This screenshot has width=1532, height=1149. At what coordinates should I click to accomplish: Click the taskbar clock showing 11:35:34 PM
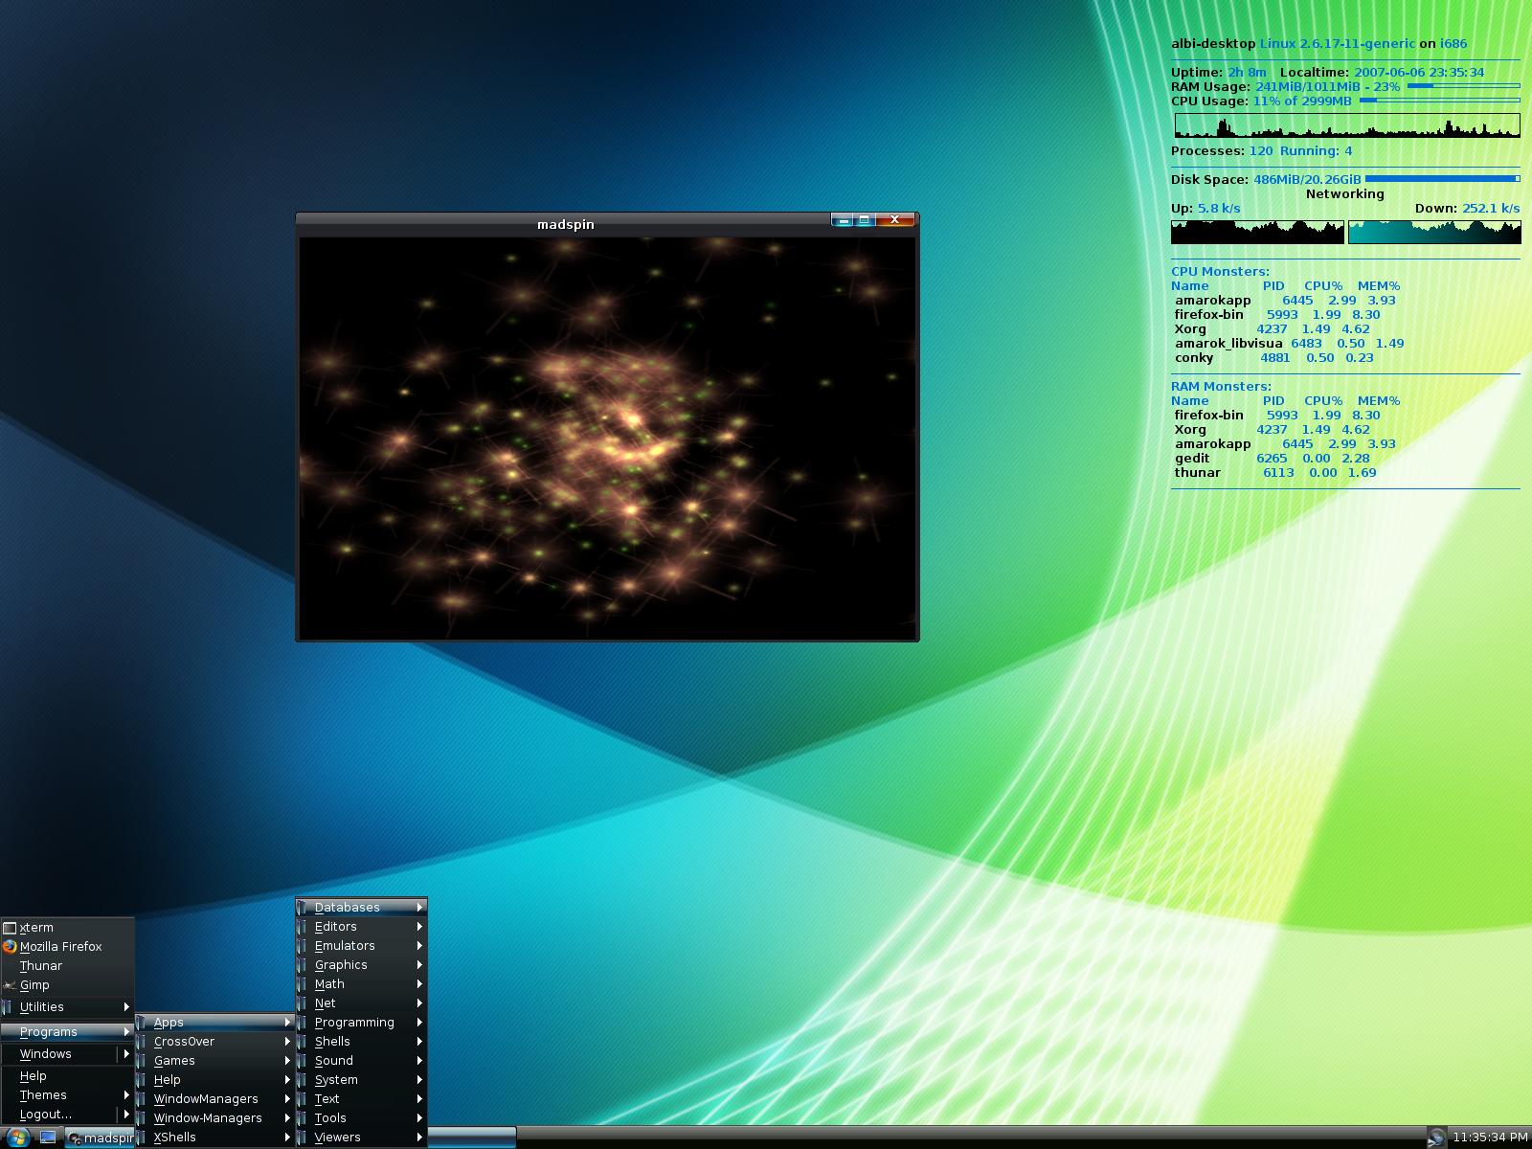tap(1490, 1138)
